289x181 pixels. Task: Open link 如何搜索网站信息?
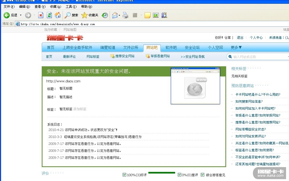tap(249, 102)
